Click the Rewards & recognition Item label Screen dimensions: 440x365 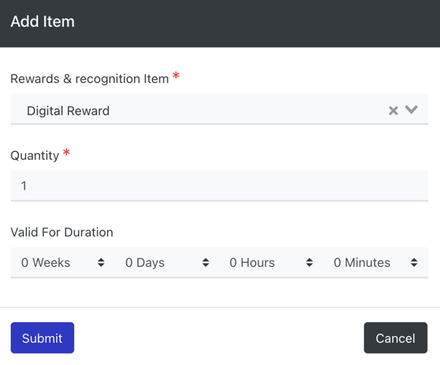point(89,78)
